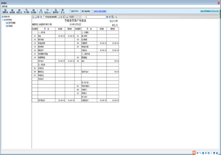Open the 报表功能 menu
This screenshot has height=155, width=221.
click(x=5, y=6)
